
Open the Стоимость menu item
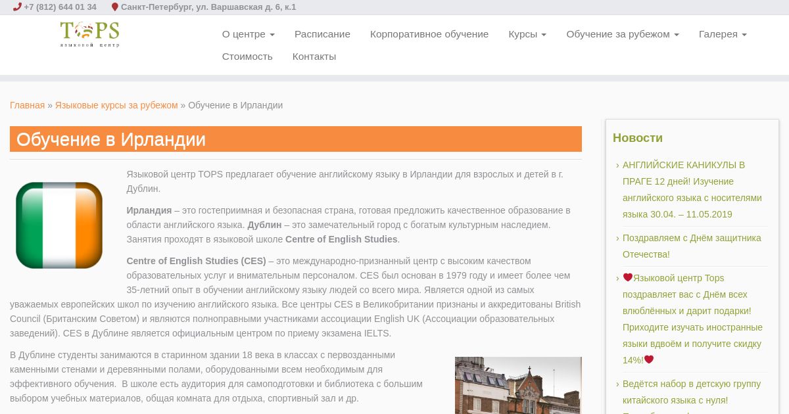tap(247, 57)
